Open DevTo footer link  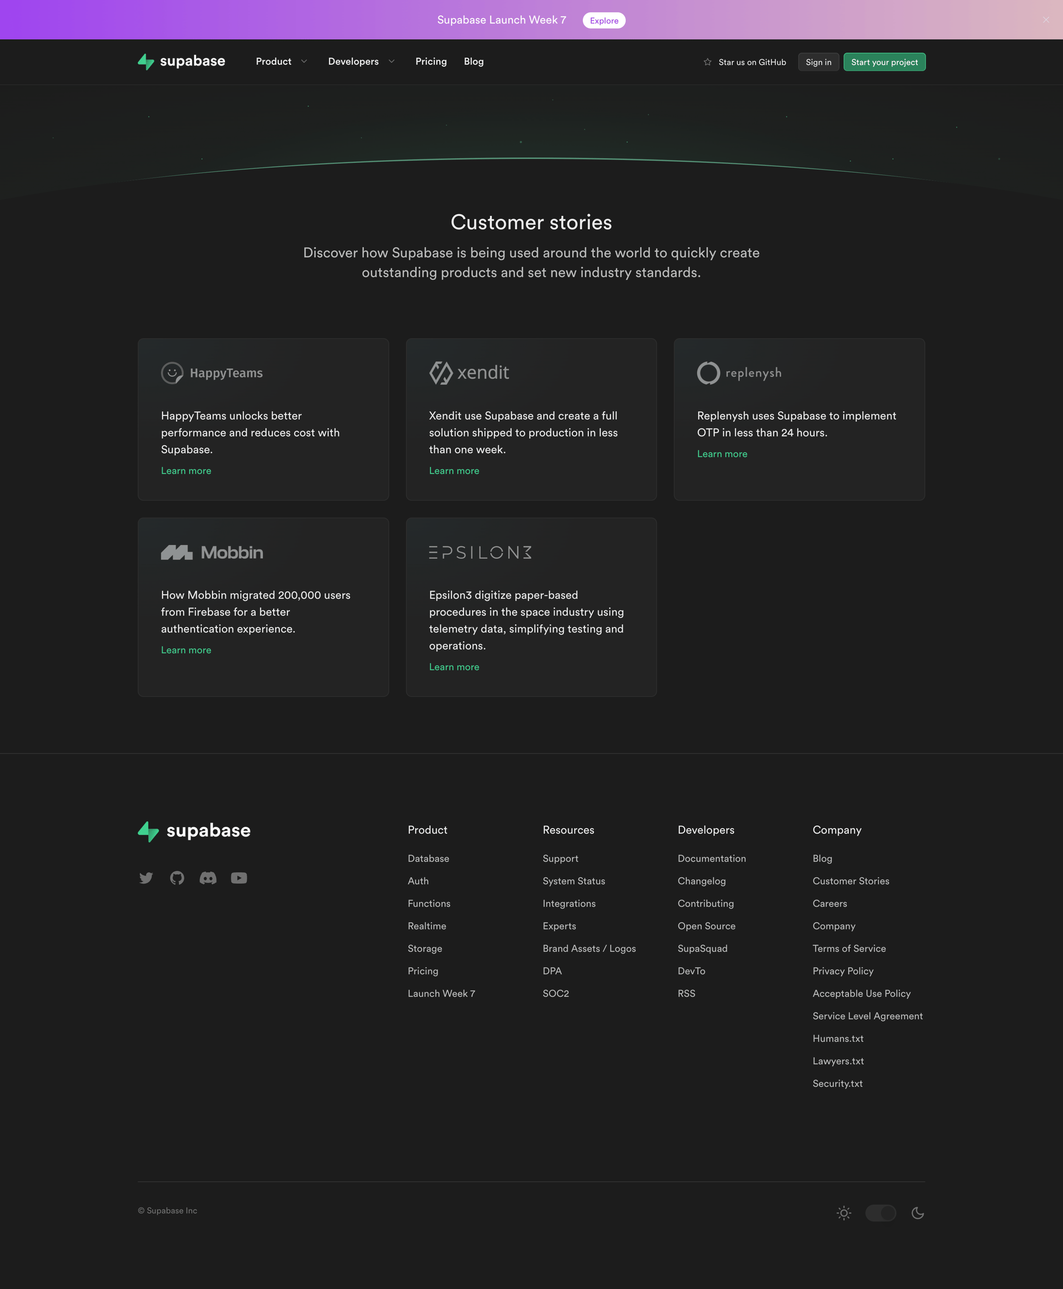(x=691, y=971)
